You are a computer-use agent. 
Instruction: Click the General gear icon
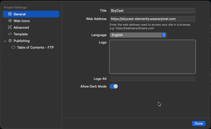pos(10,14)
